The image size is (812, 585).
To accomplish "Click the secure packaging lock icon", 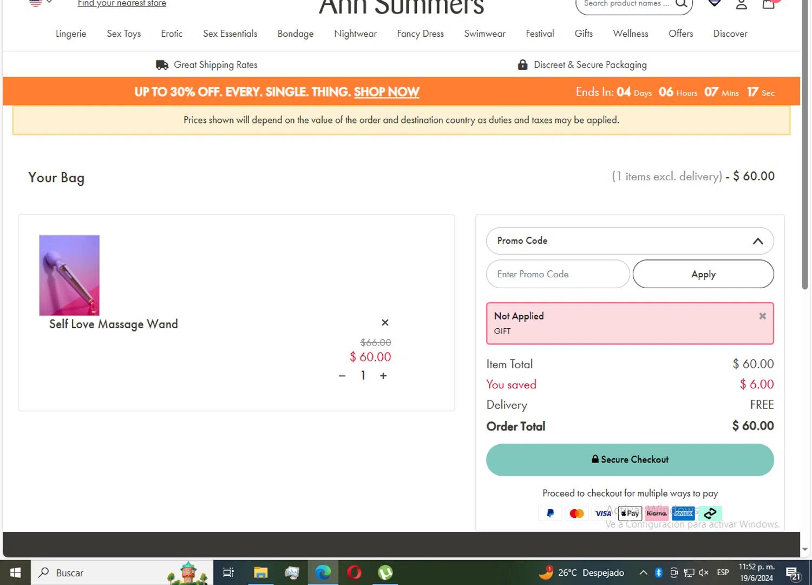I will click(x=522, y=64).
